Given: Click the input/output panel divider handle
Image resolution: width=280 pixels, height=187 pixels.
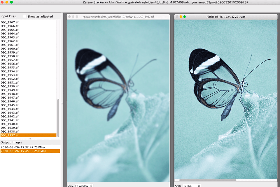Looking at the screenshot, I should (30, 138).
